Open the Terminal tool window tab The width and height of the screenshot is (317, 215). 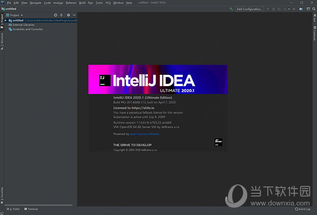pyautogui.click(x=31, y=209)
